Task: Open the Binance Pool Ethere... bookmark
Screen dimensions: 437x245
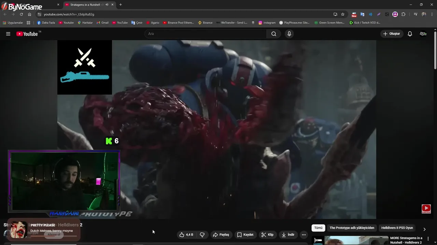Action: coord(178,23)
